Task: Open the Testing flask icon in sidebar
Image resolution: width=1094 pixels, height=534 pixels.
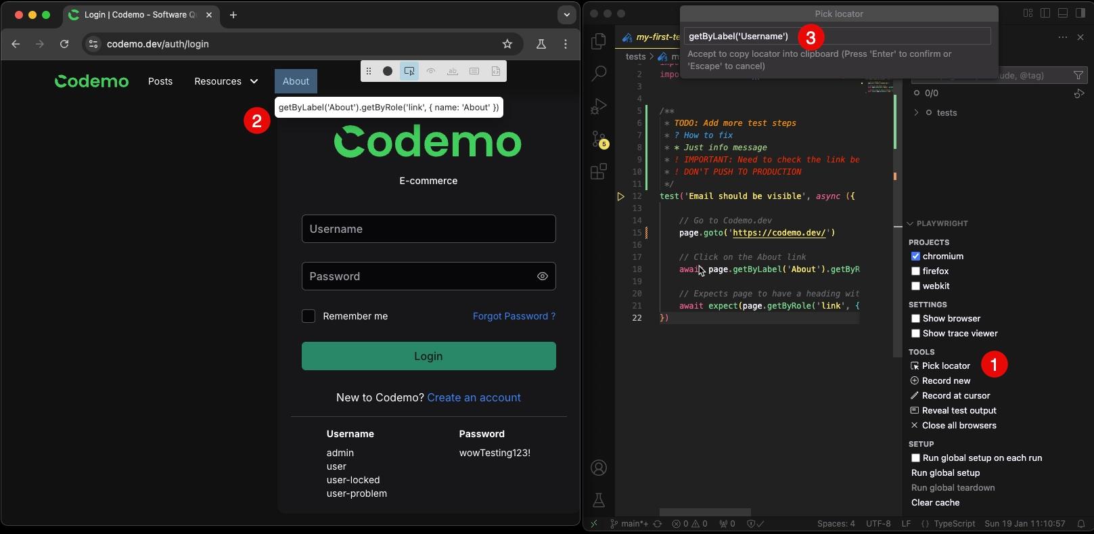Action: click(599, 500)
